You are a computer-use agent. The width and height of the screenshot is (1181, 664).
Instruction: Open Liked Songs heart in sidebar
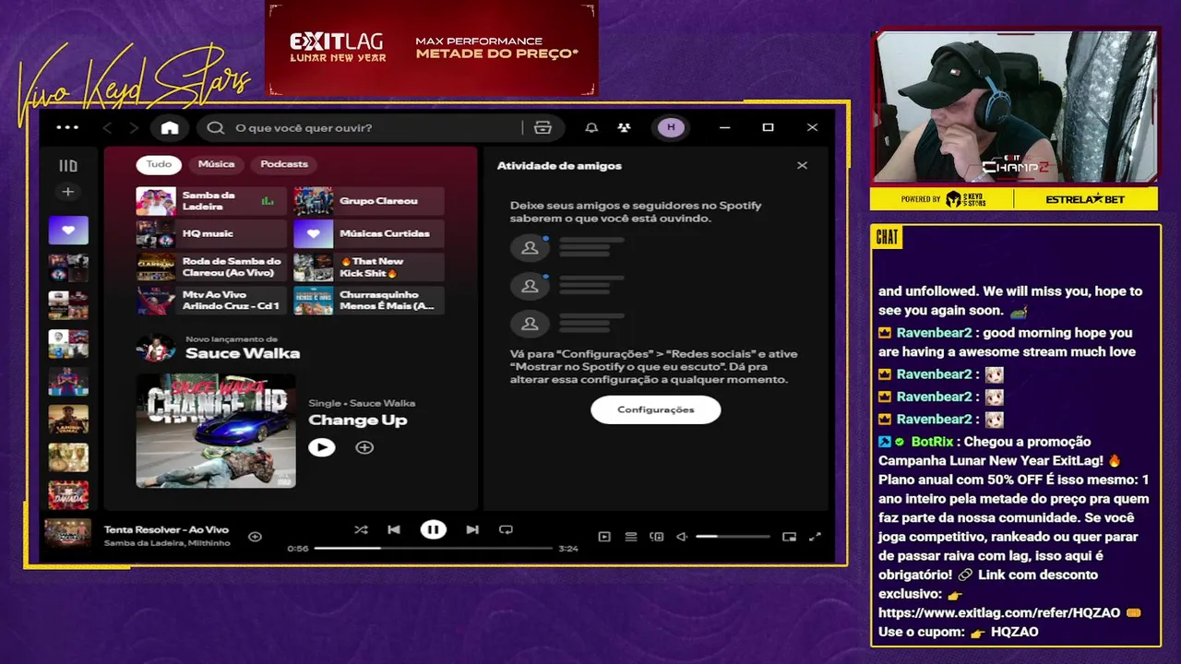tap(68, 230)
